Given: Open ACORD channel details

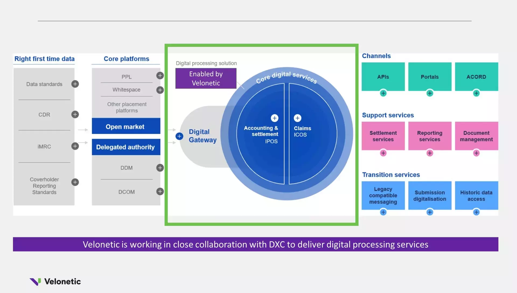Looking at the screenshot, I should tap(476, 93).
